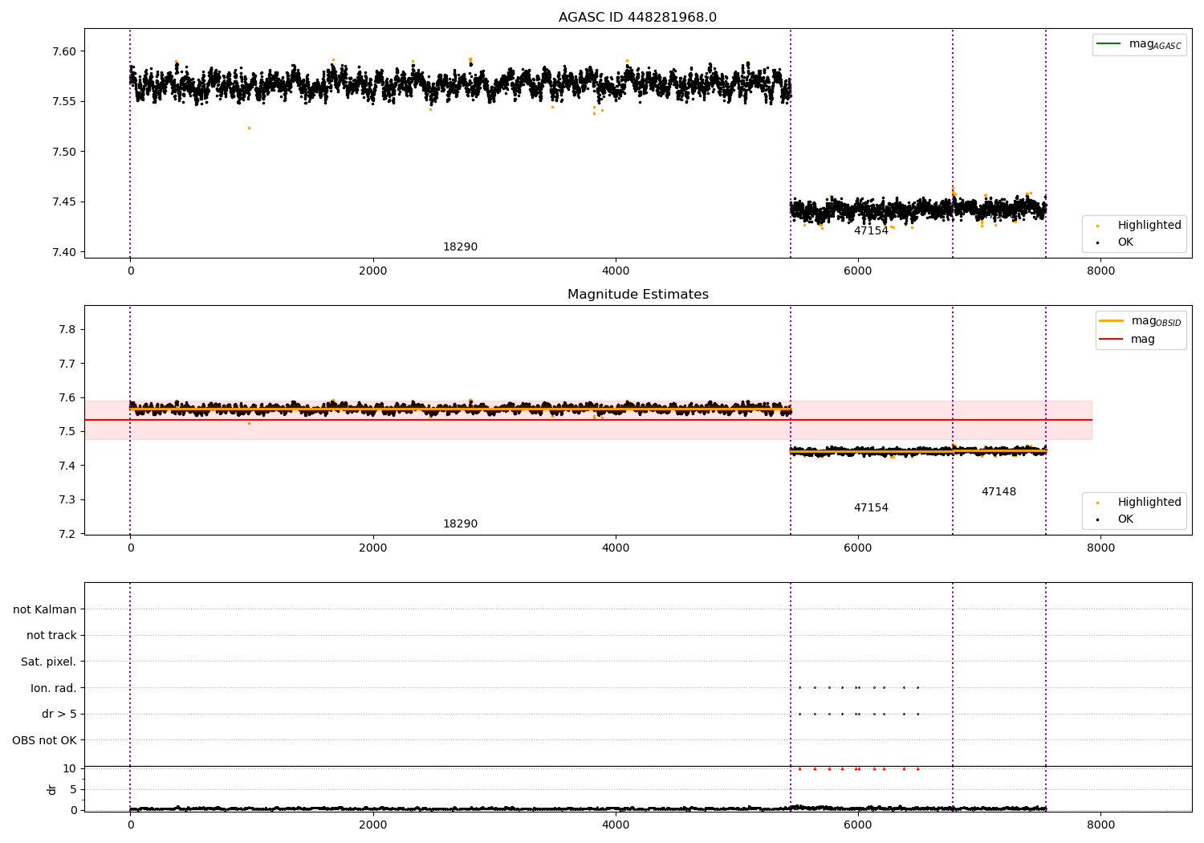This screenshot has width=1204, height=843.
Task: Click the 18290 label in Magnitude Estimates plot
Action: pyautogui.click(x=460, y=523)
